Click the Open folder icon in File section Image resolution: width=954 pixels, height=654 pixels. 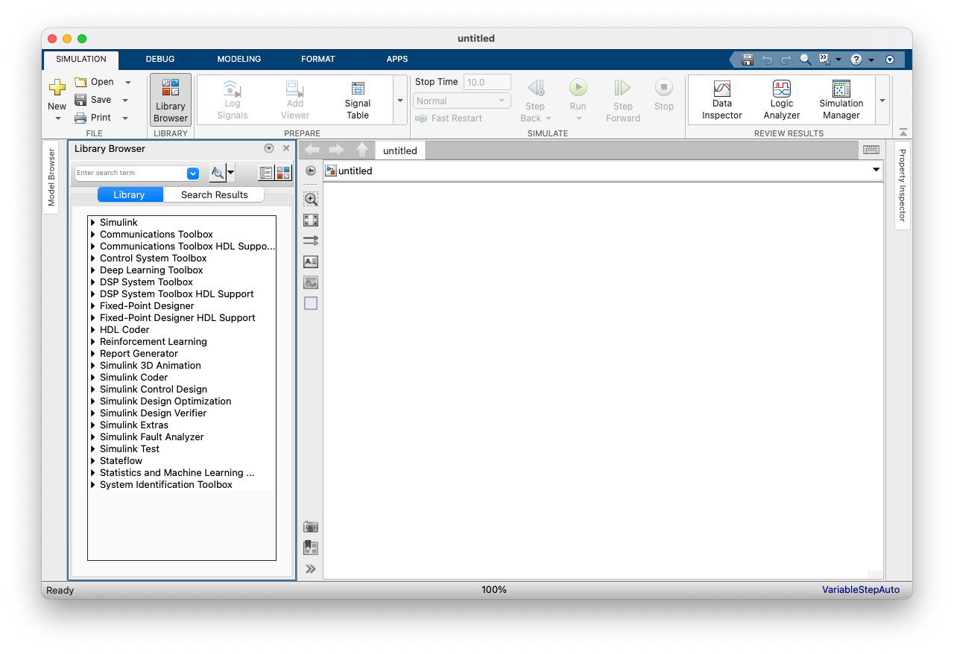(80, 82)
